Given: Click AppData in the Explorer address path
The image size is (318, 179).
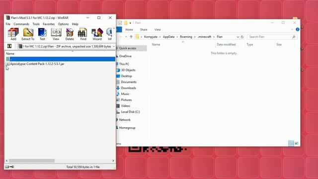Looking at the screenshot, I should tap(168, 37).
